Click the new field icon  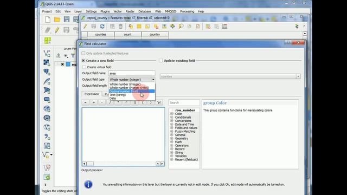208,27
